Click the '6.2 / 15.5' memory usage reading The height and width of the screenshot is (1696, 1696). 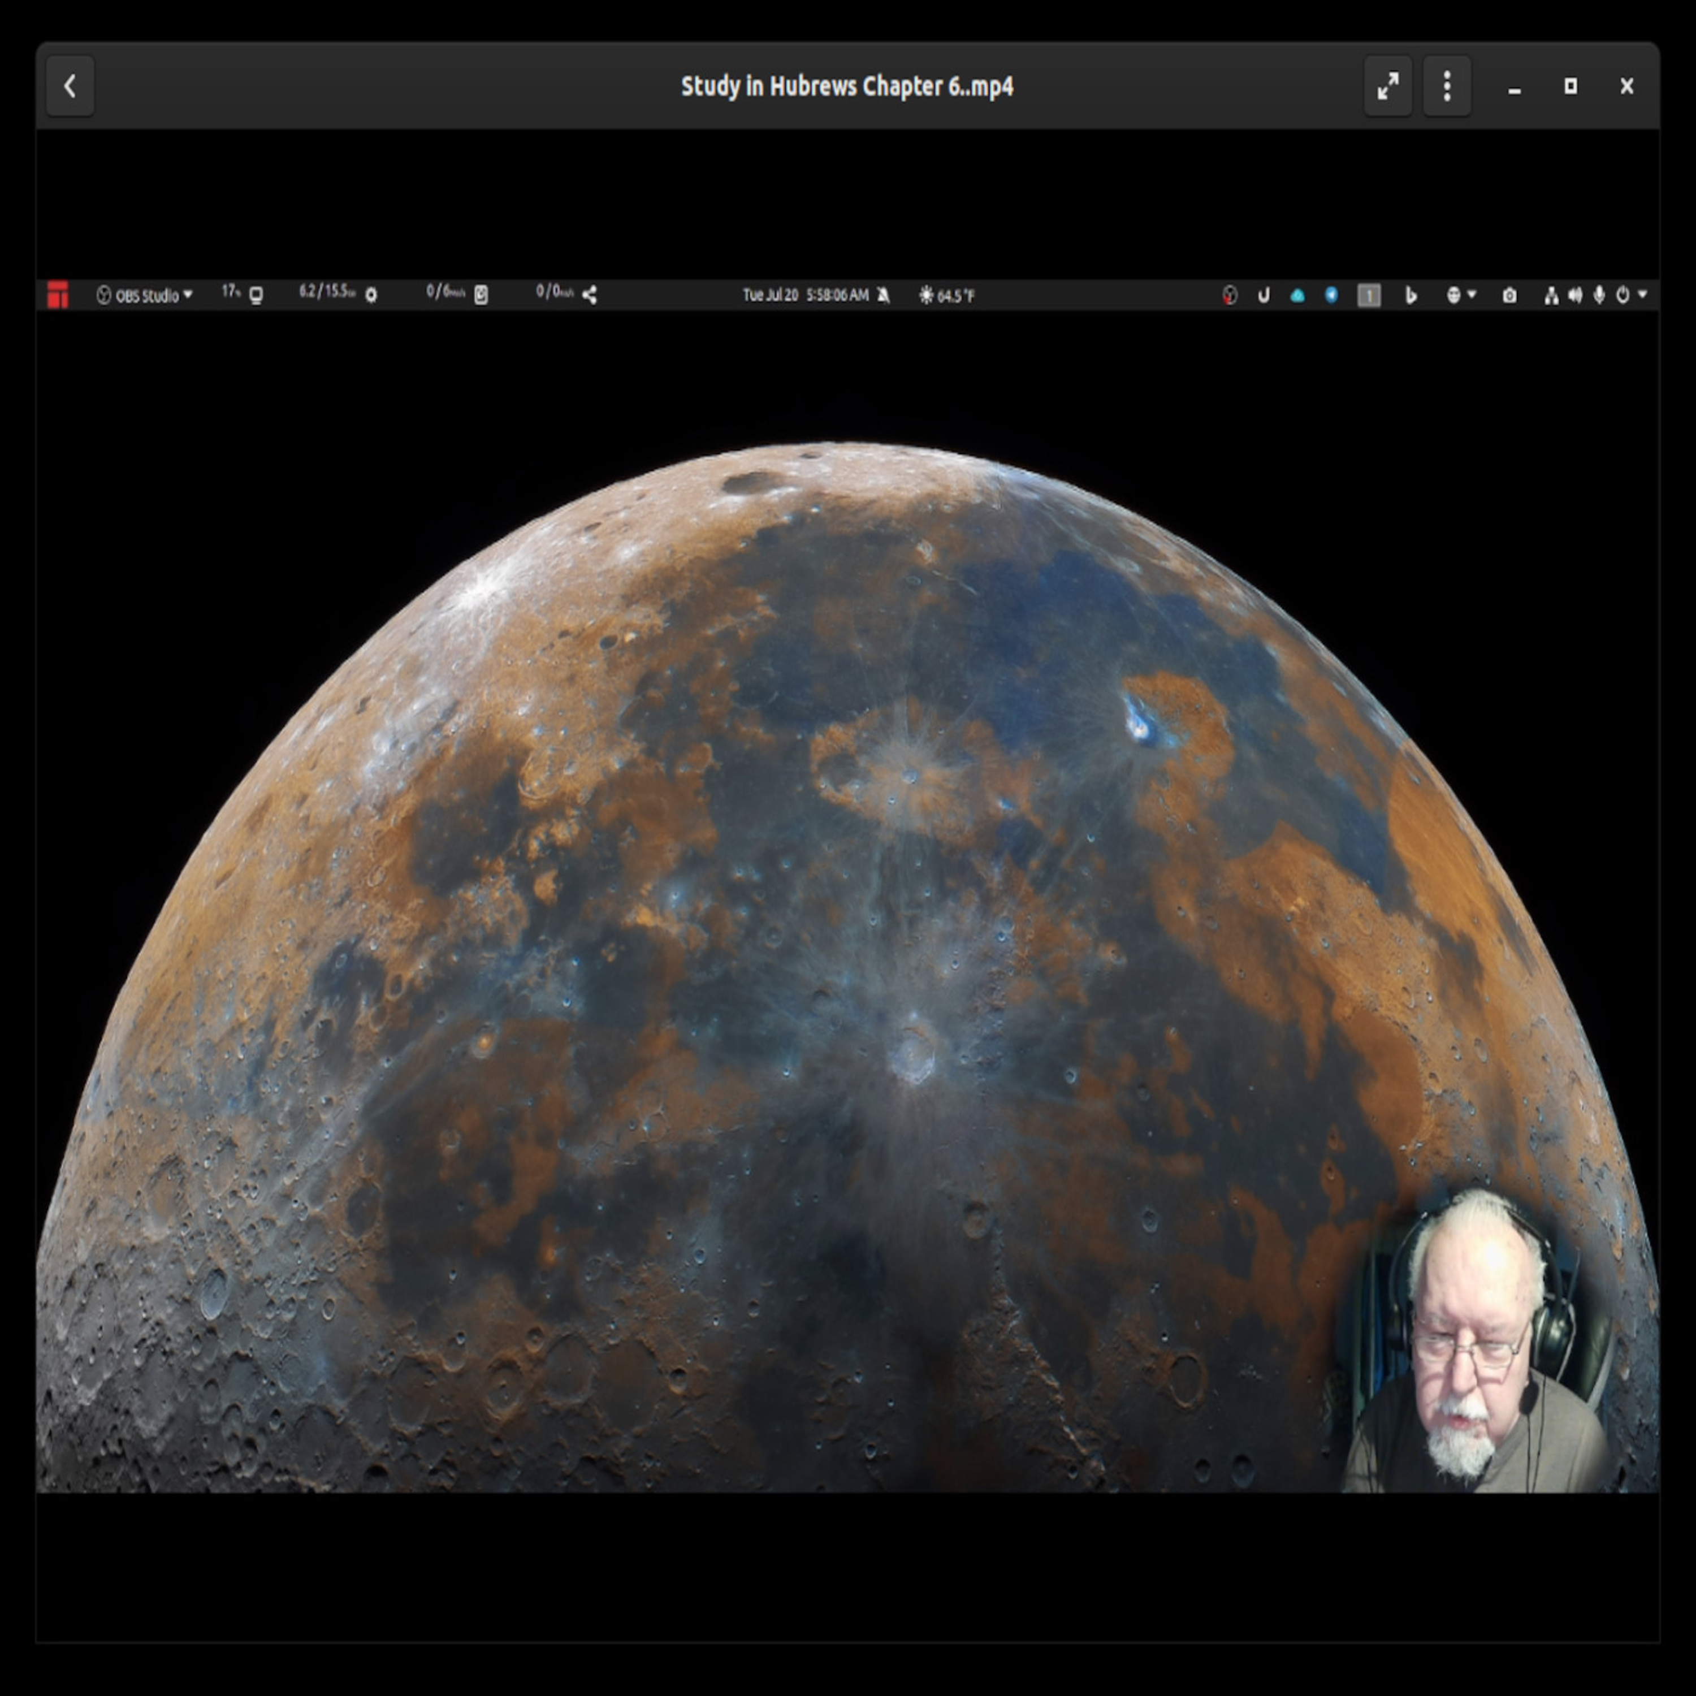coord(327,292)
